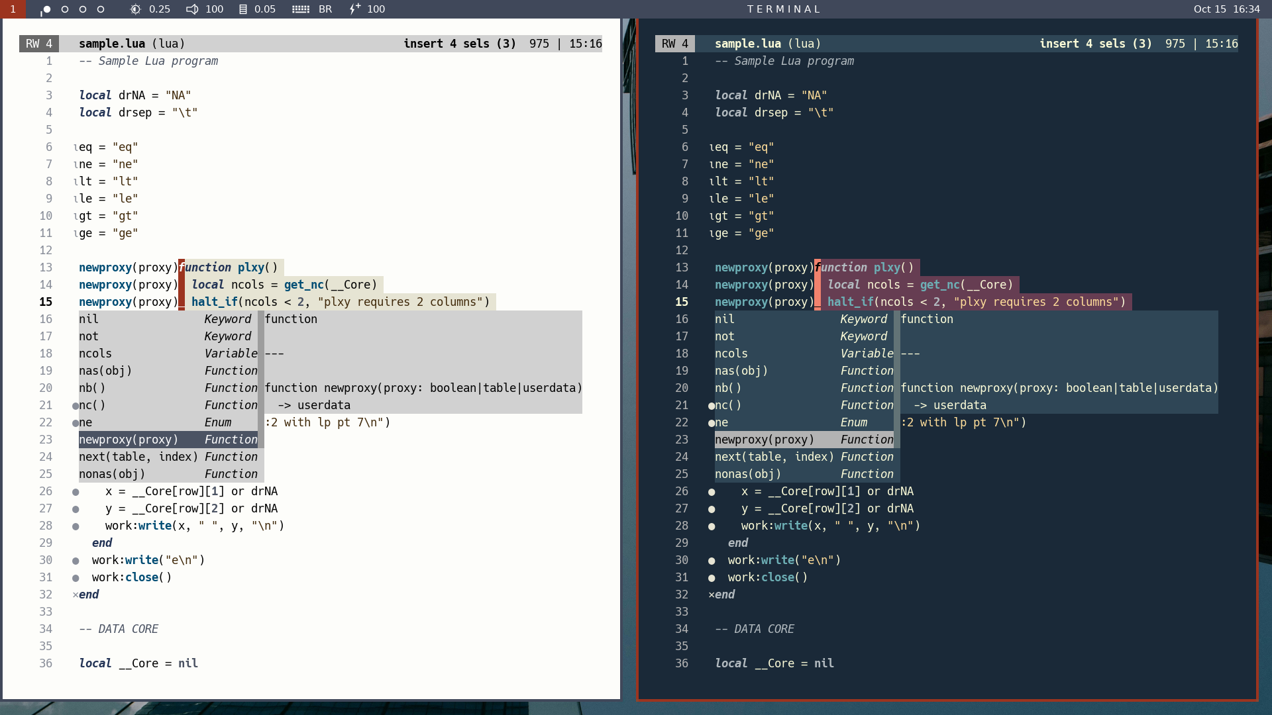This screenshot has height=715, width=1272.
Task: Click the date and time clock
Action: coord(1226,9)
